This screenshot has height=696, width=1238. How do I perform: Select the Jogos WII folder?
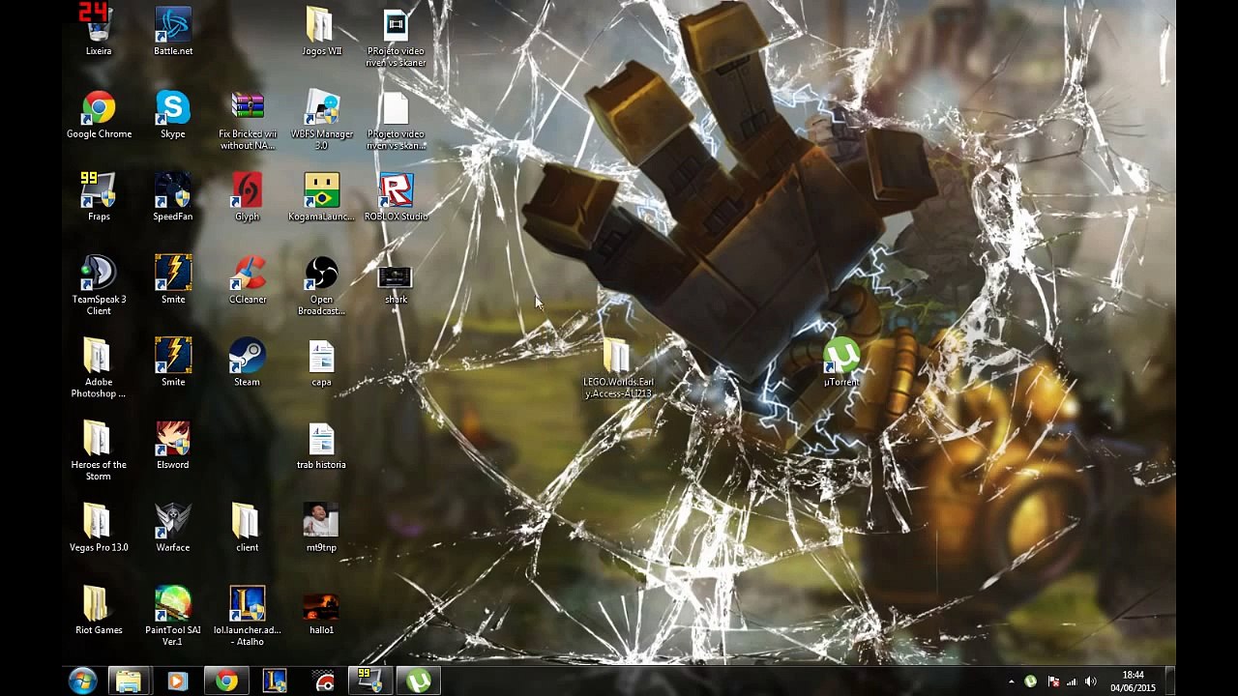point(321,29)
